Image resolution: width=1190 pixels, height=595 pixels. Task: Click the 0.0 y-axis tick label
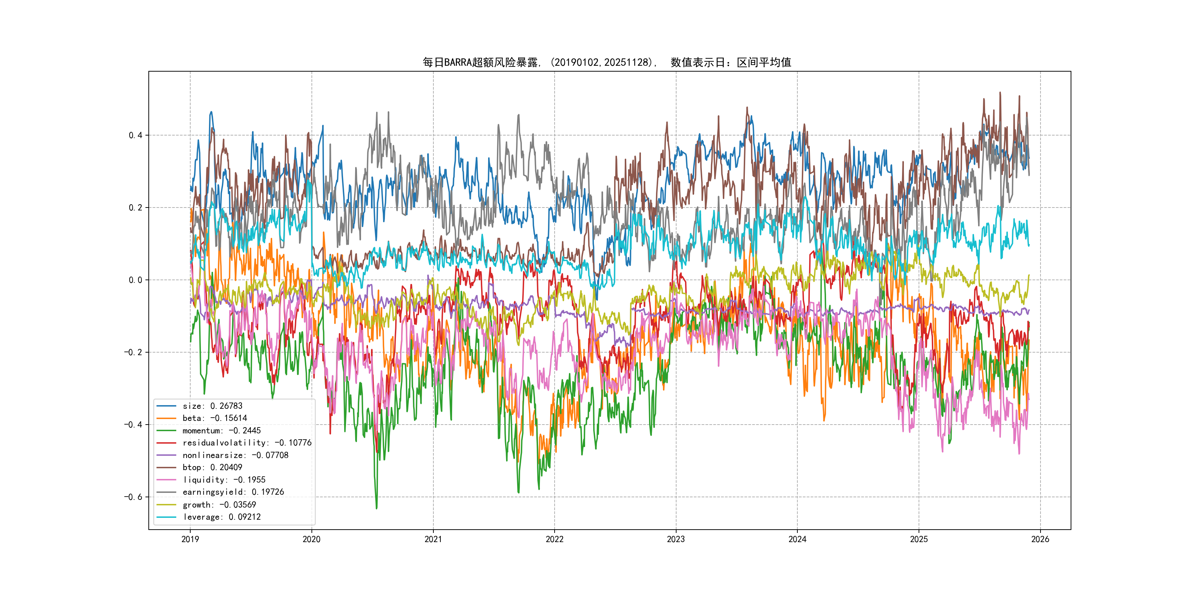[x=136, y=280]
